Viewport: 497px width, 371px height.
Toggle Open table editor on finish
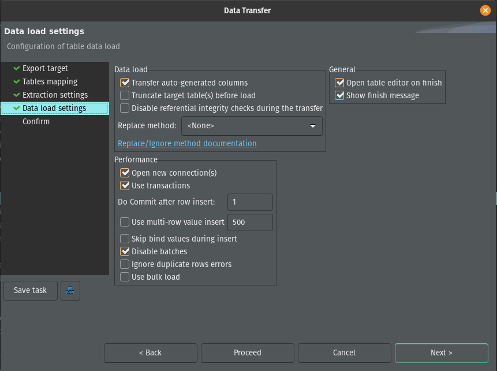coord(339,83)
